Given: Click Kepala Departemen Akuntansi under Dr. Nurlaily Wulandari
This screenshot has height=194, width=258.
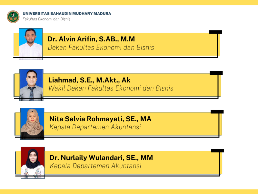Looking at the screenshot, I should 95,166.
